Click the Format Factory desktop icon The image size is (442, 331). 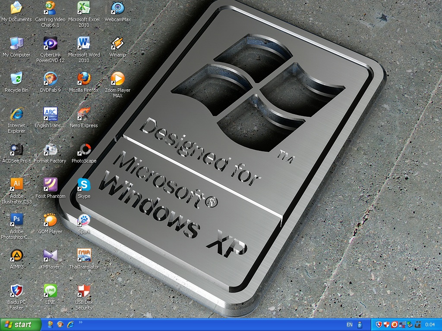pos(50,150)
